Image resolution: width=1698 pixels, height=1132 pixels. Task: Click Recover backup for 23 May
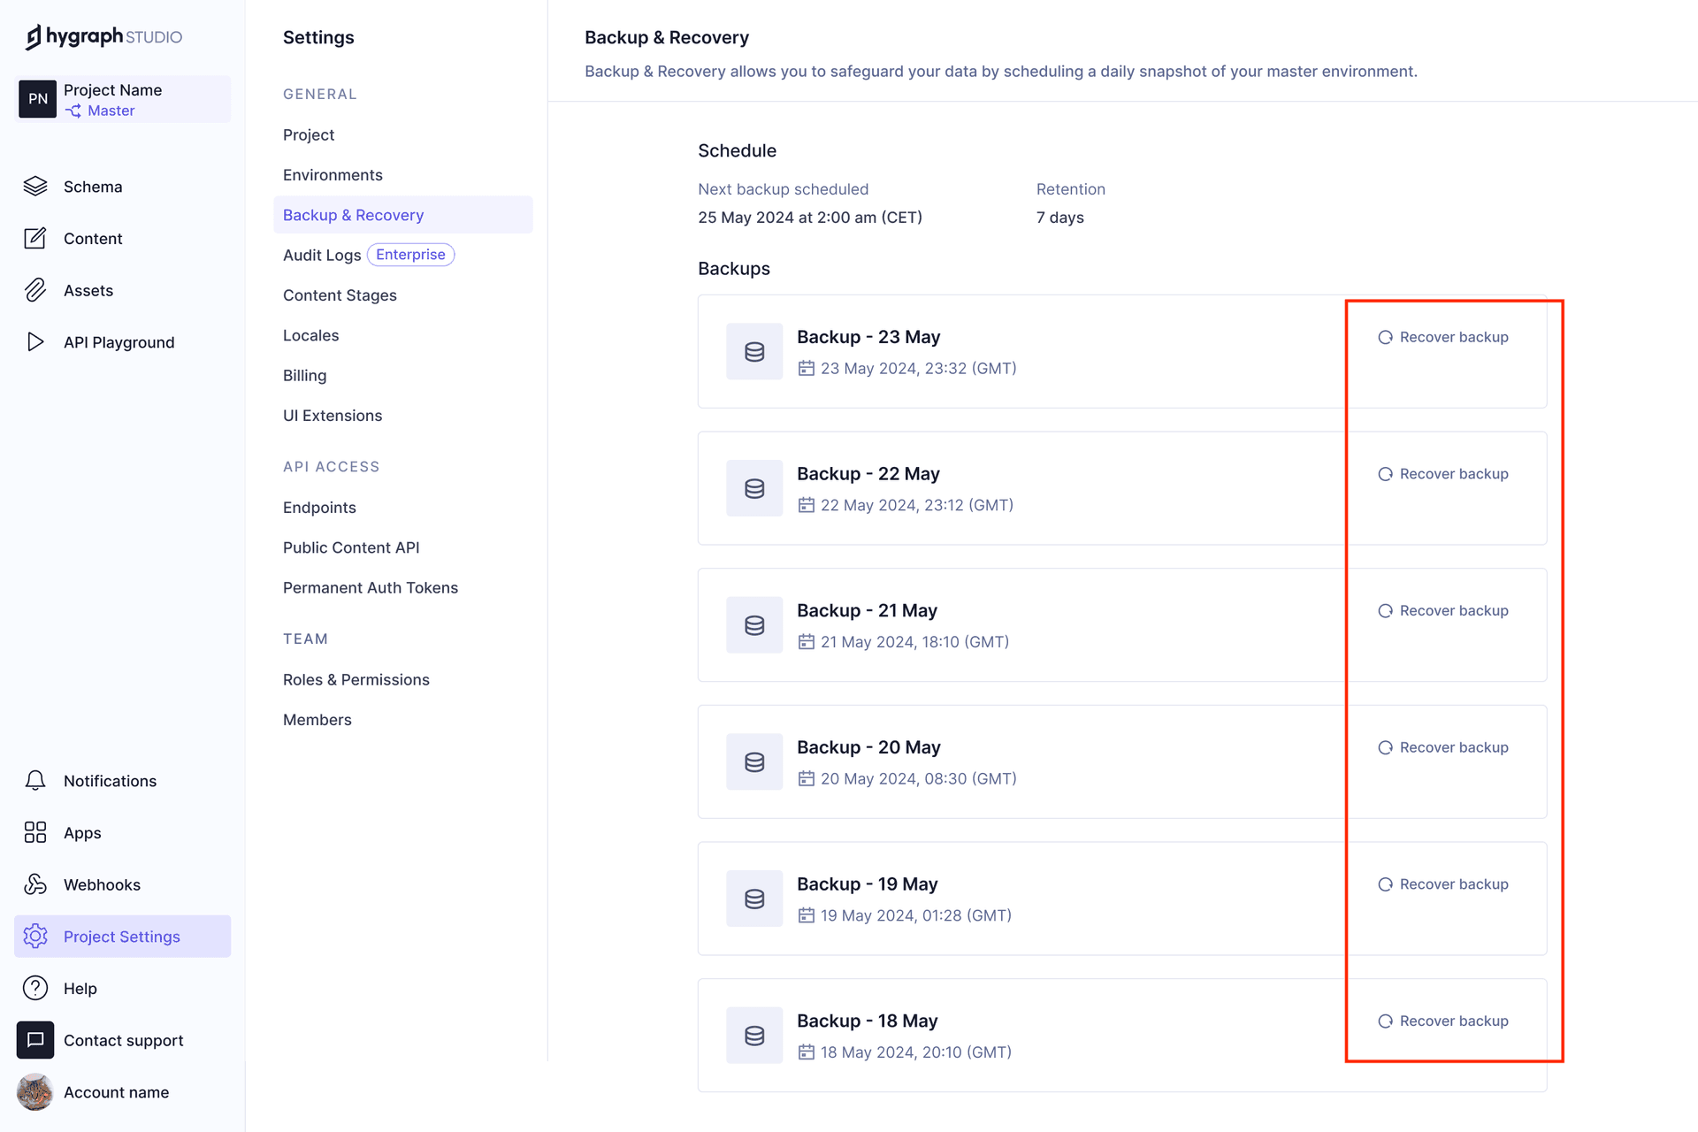click(x=1442, y=336)
